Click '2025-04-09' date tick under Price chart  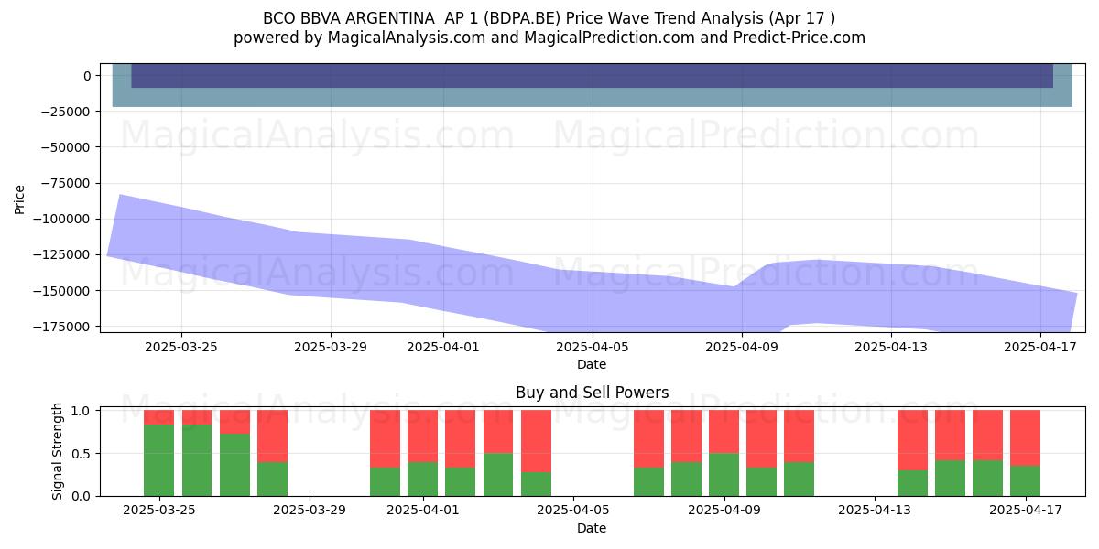pyautogui.click(x=742, y=347)
